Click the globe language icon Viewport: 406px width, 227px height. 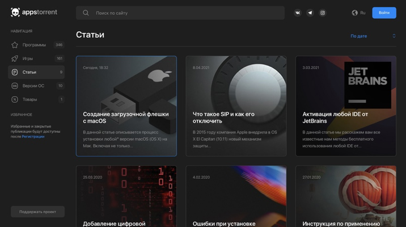[354, 12]
